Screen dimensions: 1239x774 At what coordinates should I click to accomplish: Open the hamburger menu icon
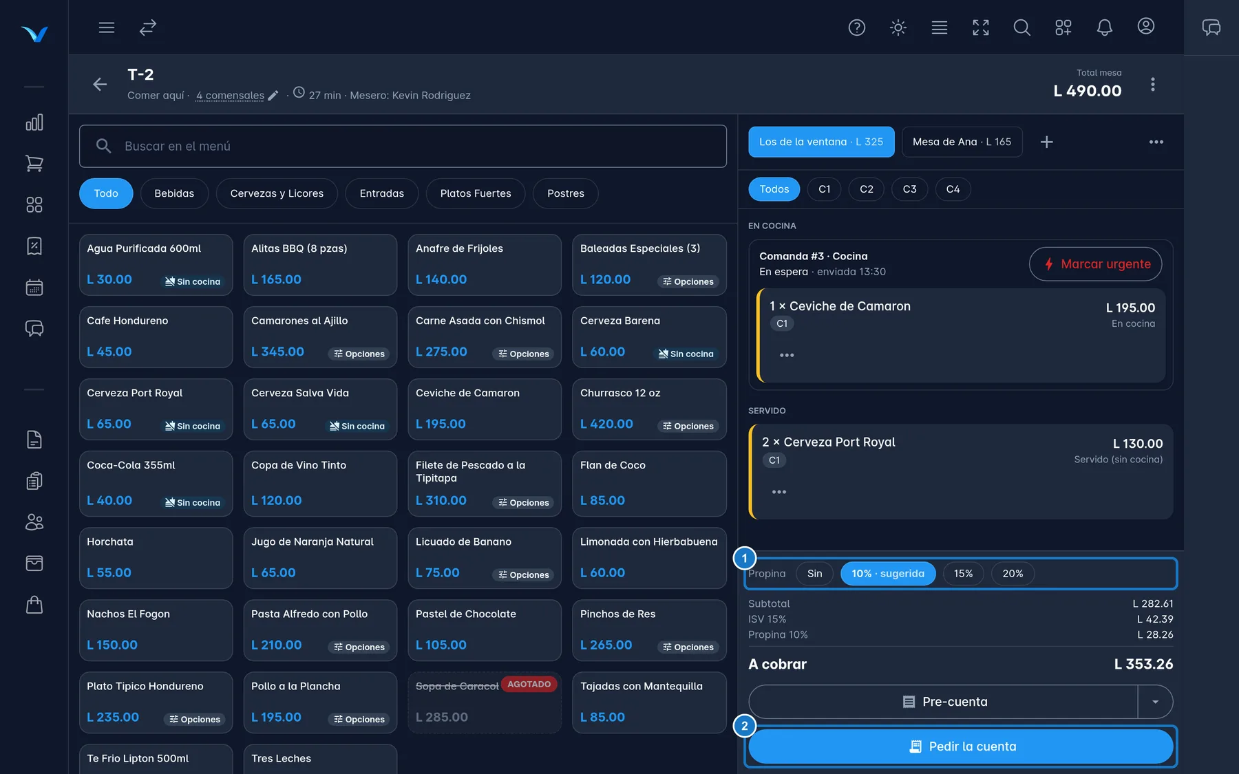point(107,28)
